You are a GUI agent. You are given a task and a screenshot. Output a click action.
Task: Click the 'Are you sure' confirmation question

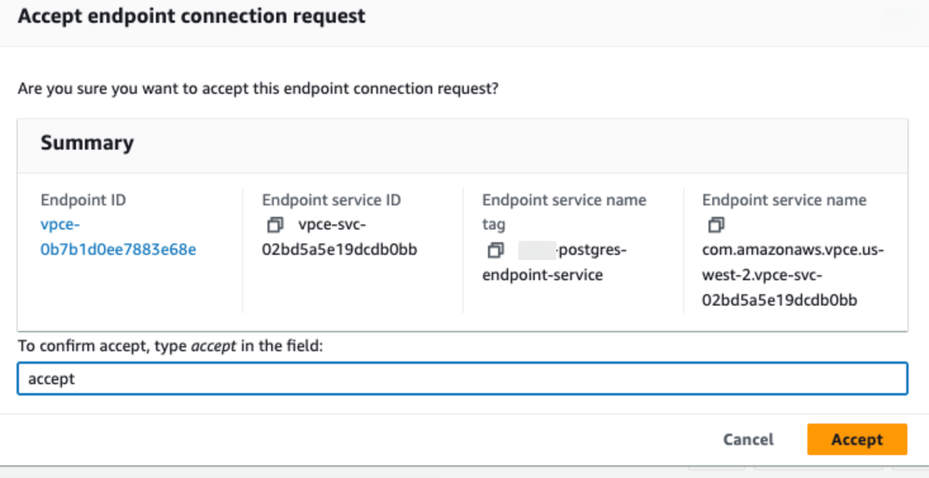pyautogui.click(x=258, y=88)
